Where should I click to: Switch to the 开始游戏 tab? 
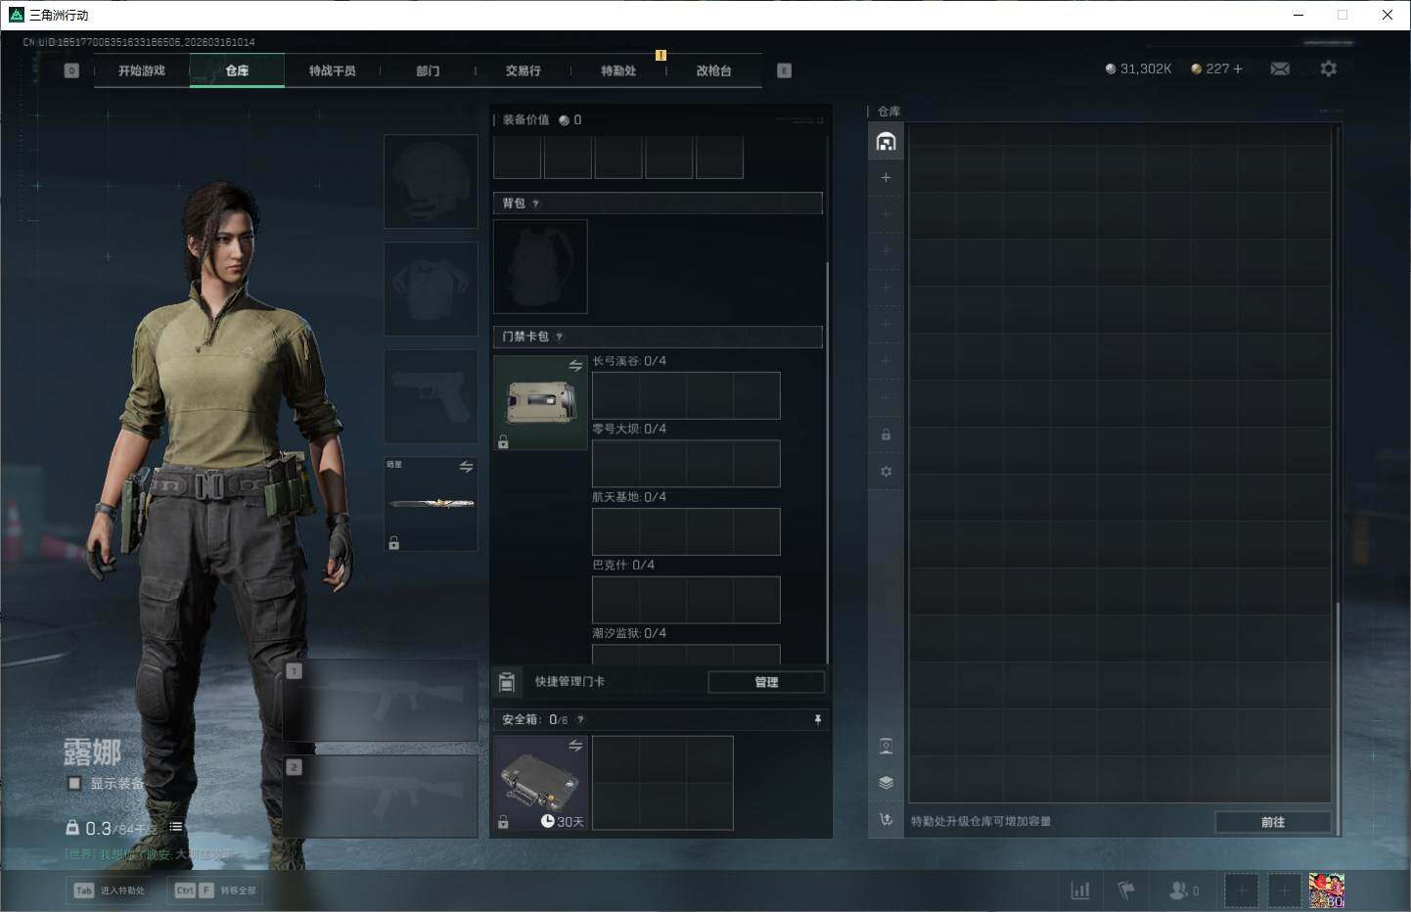[142, 70]
